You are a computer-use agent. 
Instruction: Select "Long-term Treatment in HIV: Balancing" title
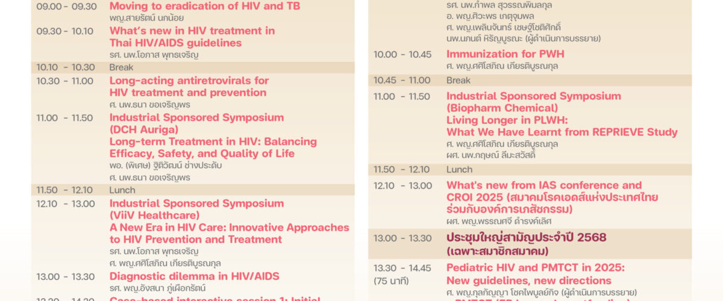coord(213,141)
